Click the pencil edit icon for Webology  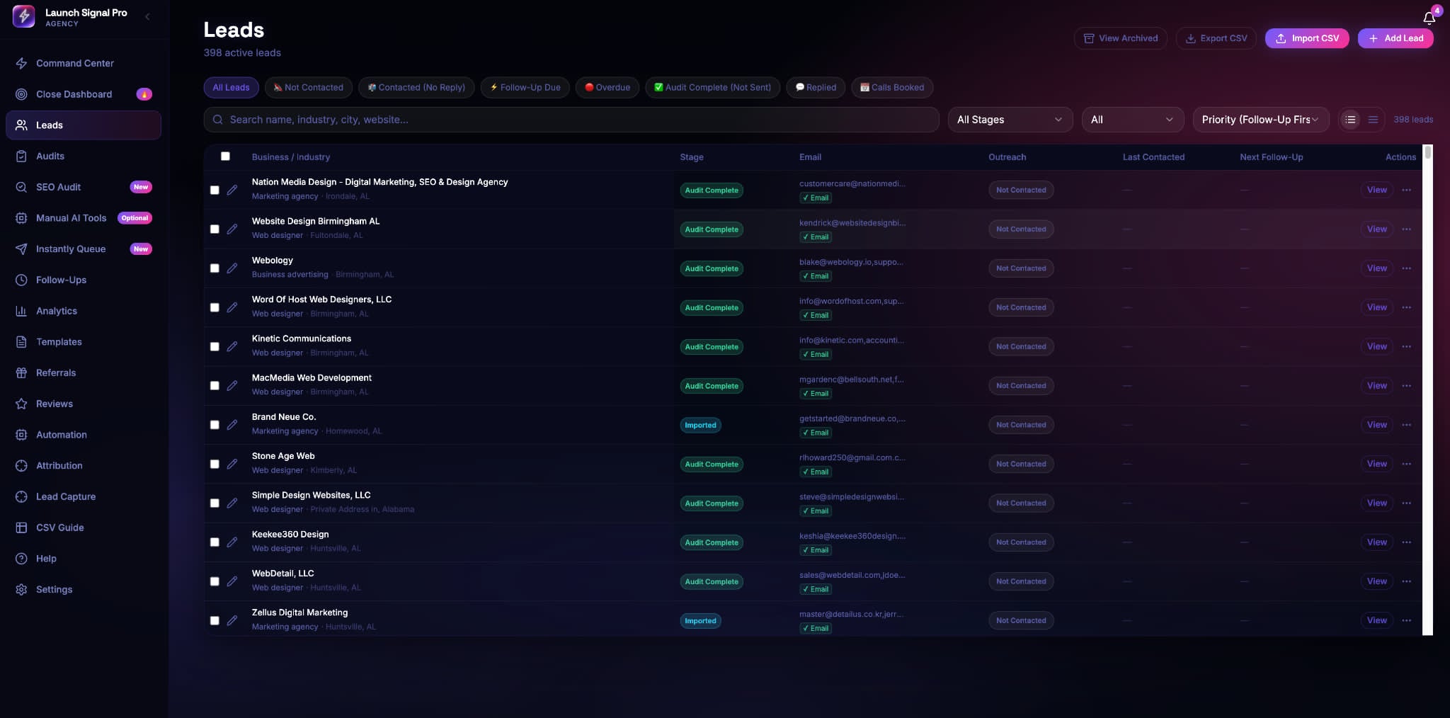coord(232,268)
